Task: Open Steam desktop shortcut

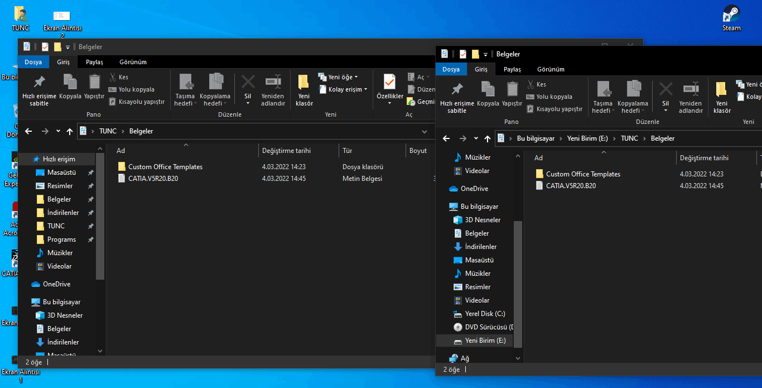Action: tap(731, 17)
